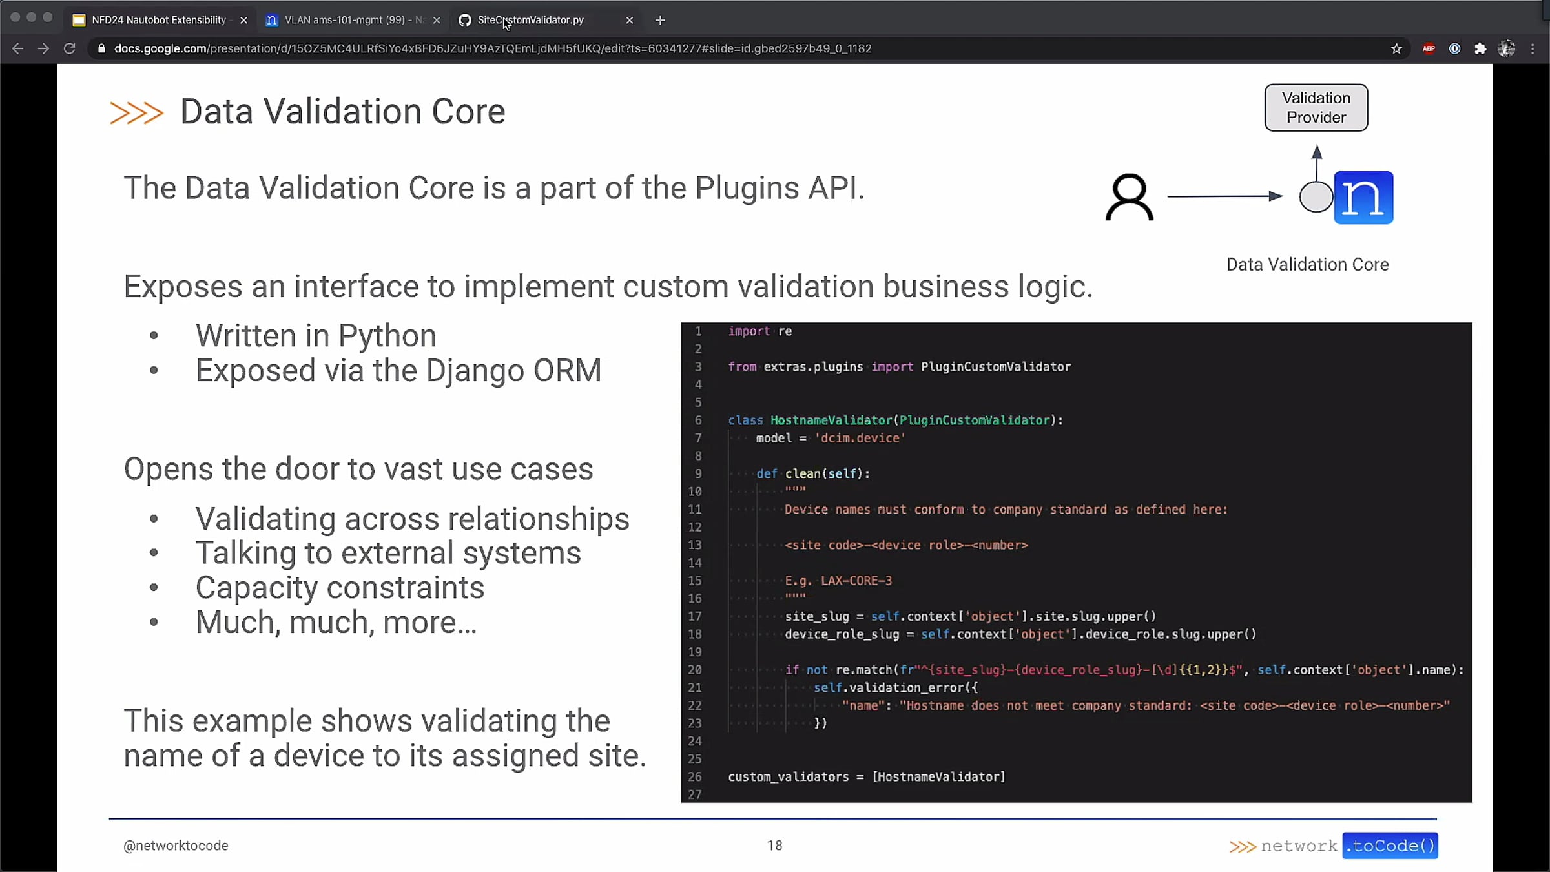Screen dimensions: 1550x872
Task: Open the Chrome profile avatar
Action: tap(1506, 48)
